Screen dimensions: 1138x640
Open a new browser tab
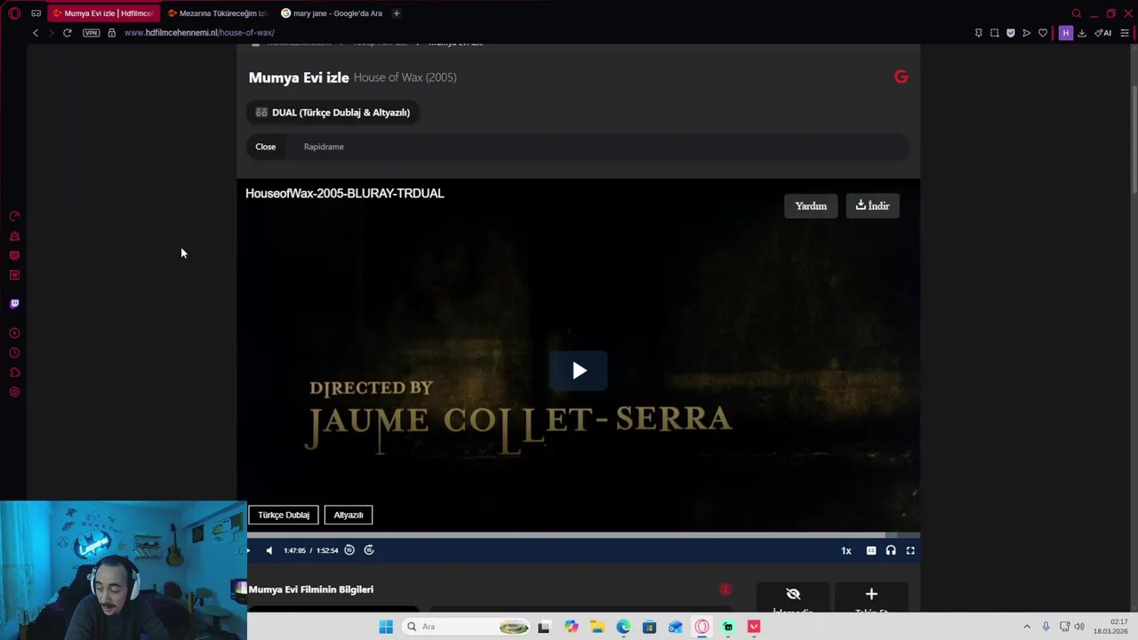tap(397, 13)
